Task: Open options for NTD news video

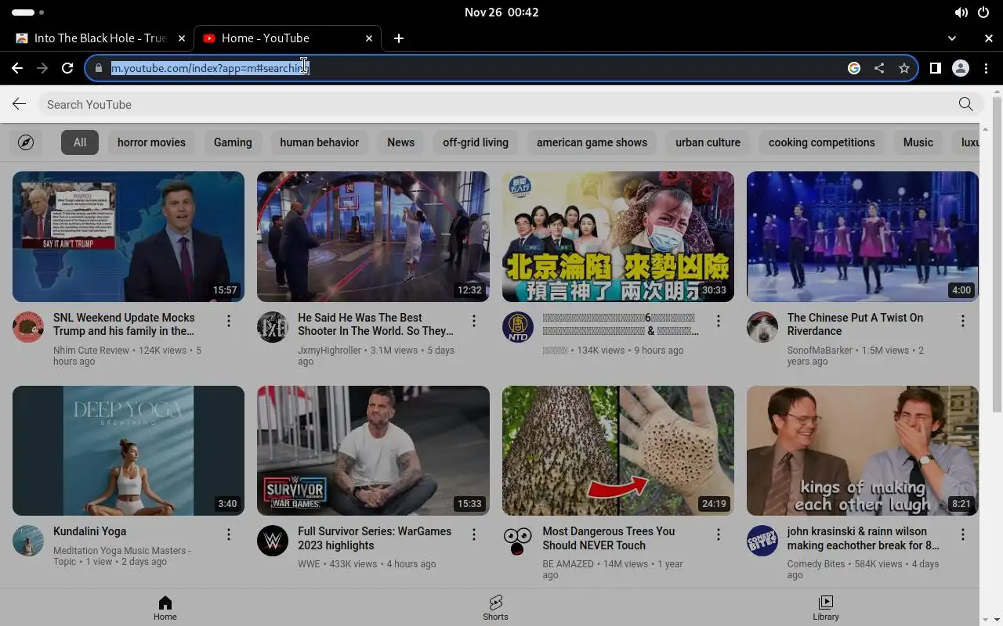Action: click(x=719, y=321)
